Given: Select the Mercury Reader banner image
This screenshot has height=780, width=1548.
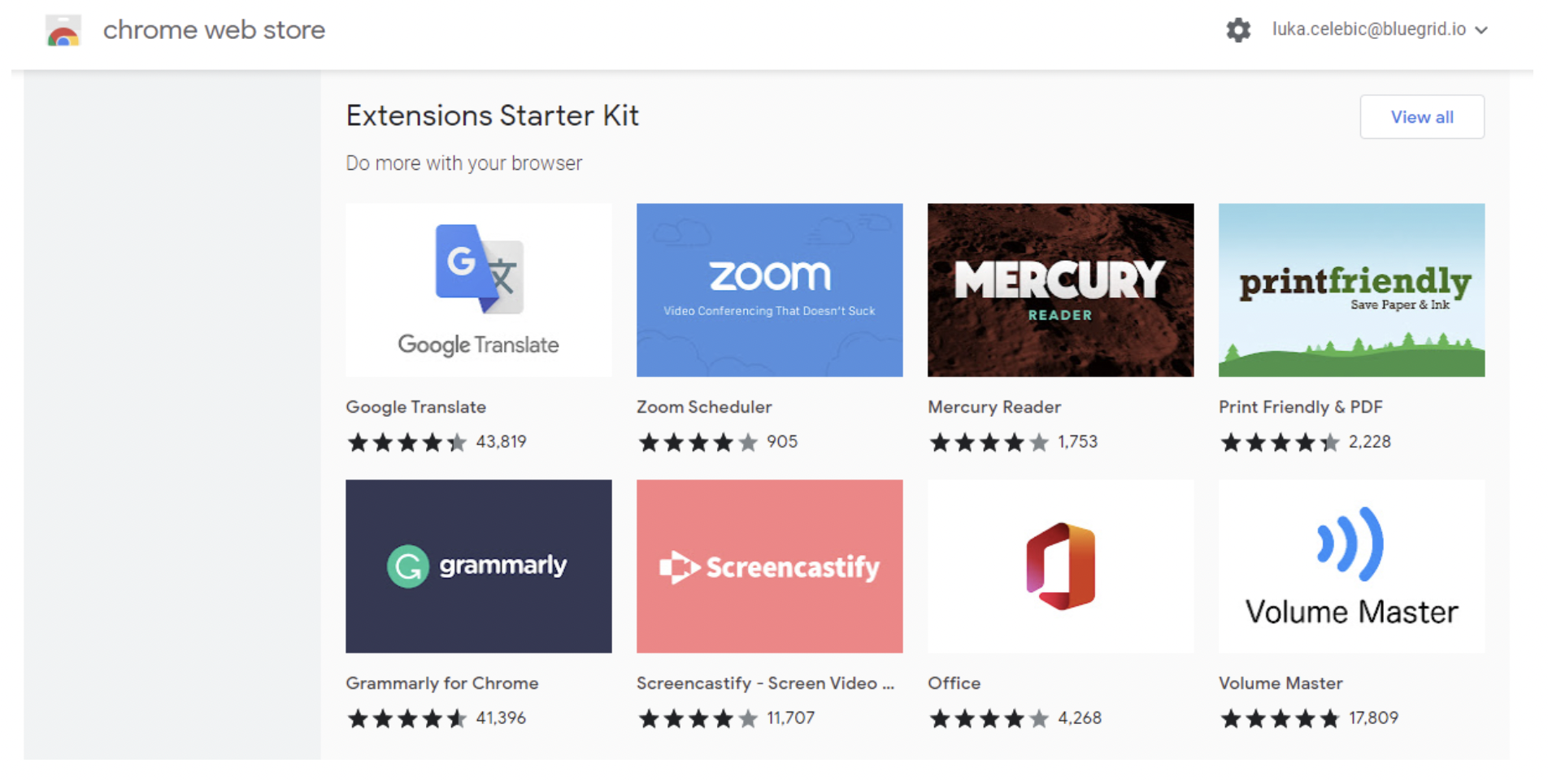Looking at the screenshot, I should [x=1060, y=290].
